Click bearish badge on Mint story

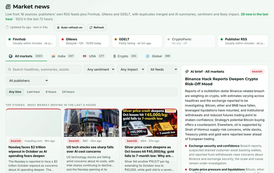[x=132, y=141]
